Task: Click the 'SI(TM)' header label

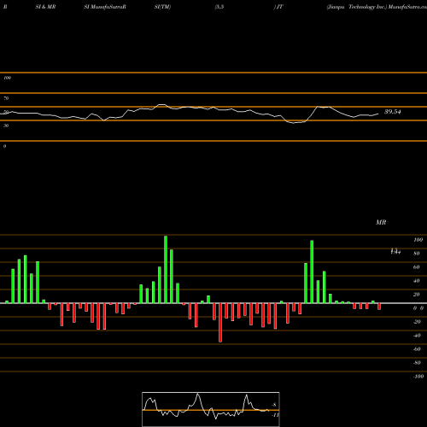Action: [162, 7]
